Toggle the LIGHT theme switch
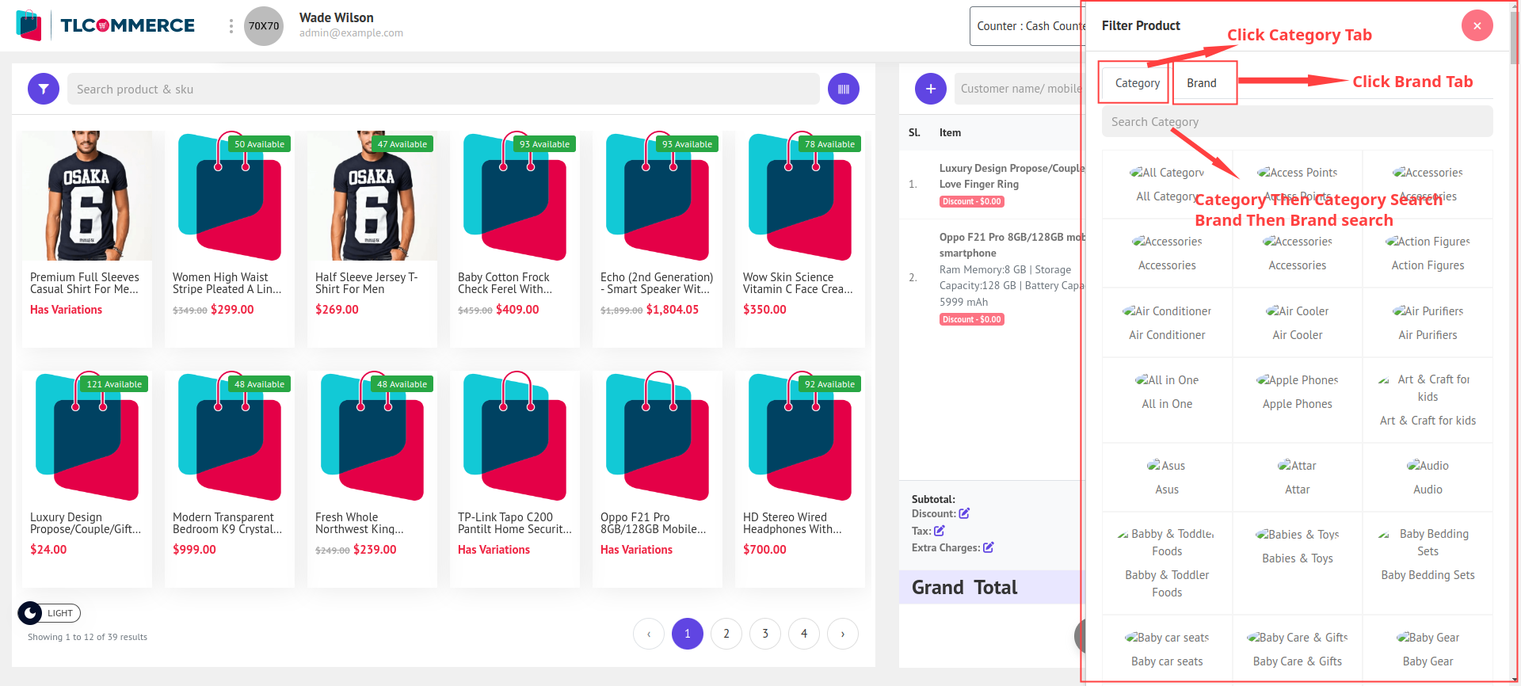The height and width of the screenshot is (686, 1521). [49, 613]
